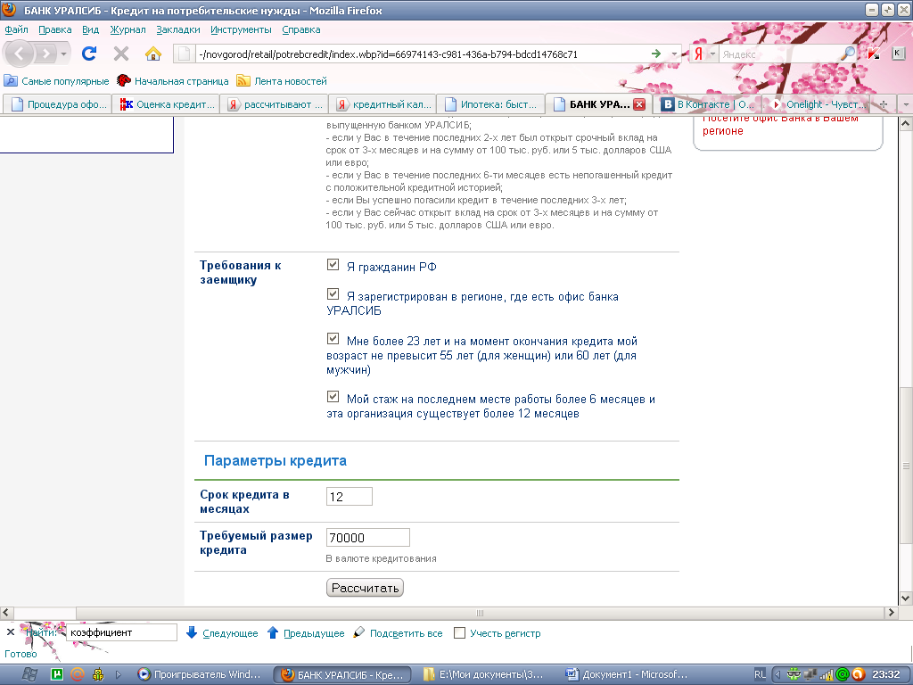Screen dimensions: 913x685
Task: Click the RL language indicator in the tray
Action: [760, 674]
